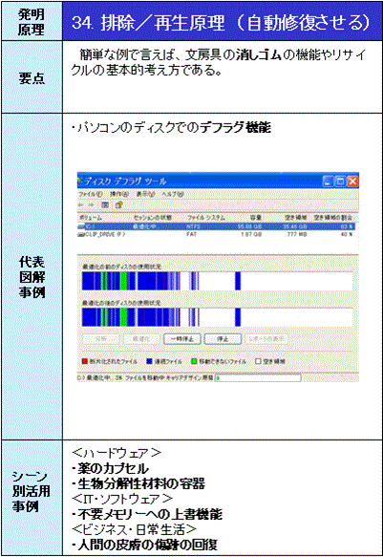Click the console tree toolbar icon
383x557 pixels.
pos(105,205)
